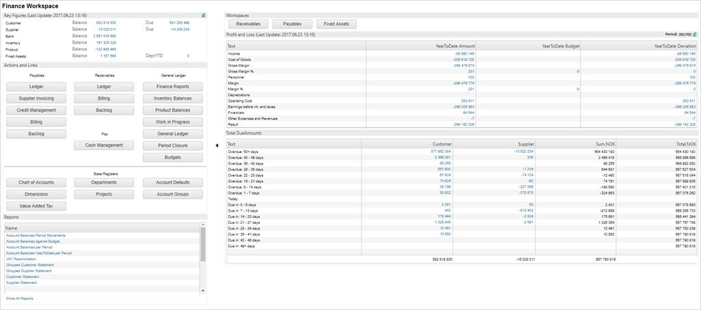Open the Receivables workspace
701x310 pixels.
point(248,24)
